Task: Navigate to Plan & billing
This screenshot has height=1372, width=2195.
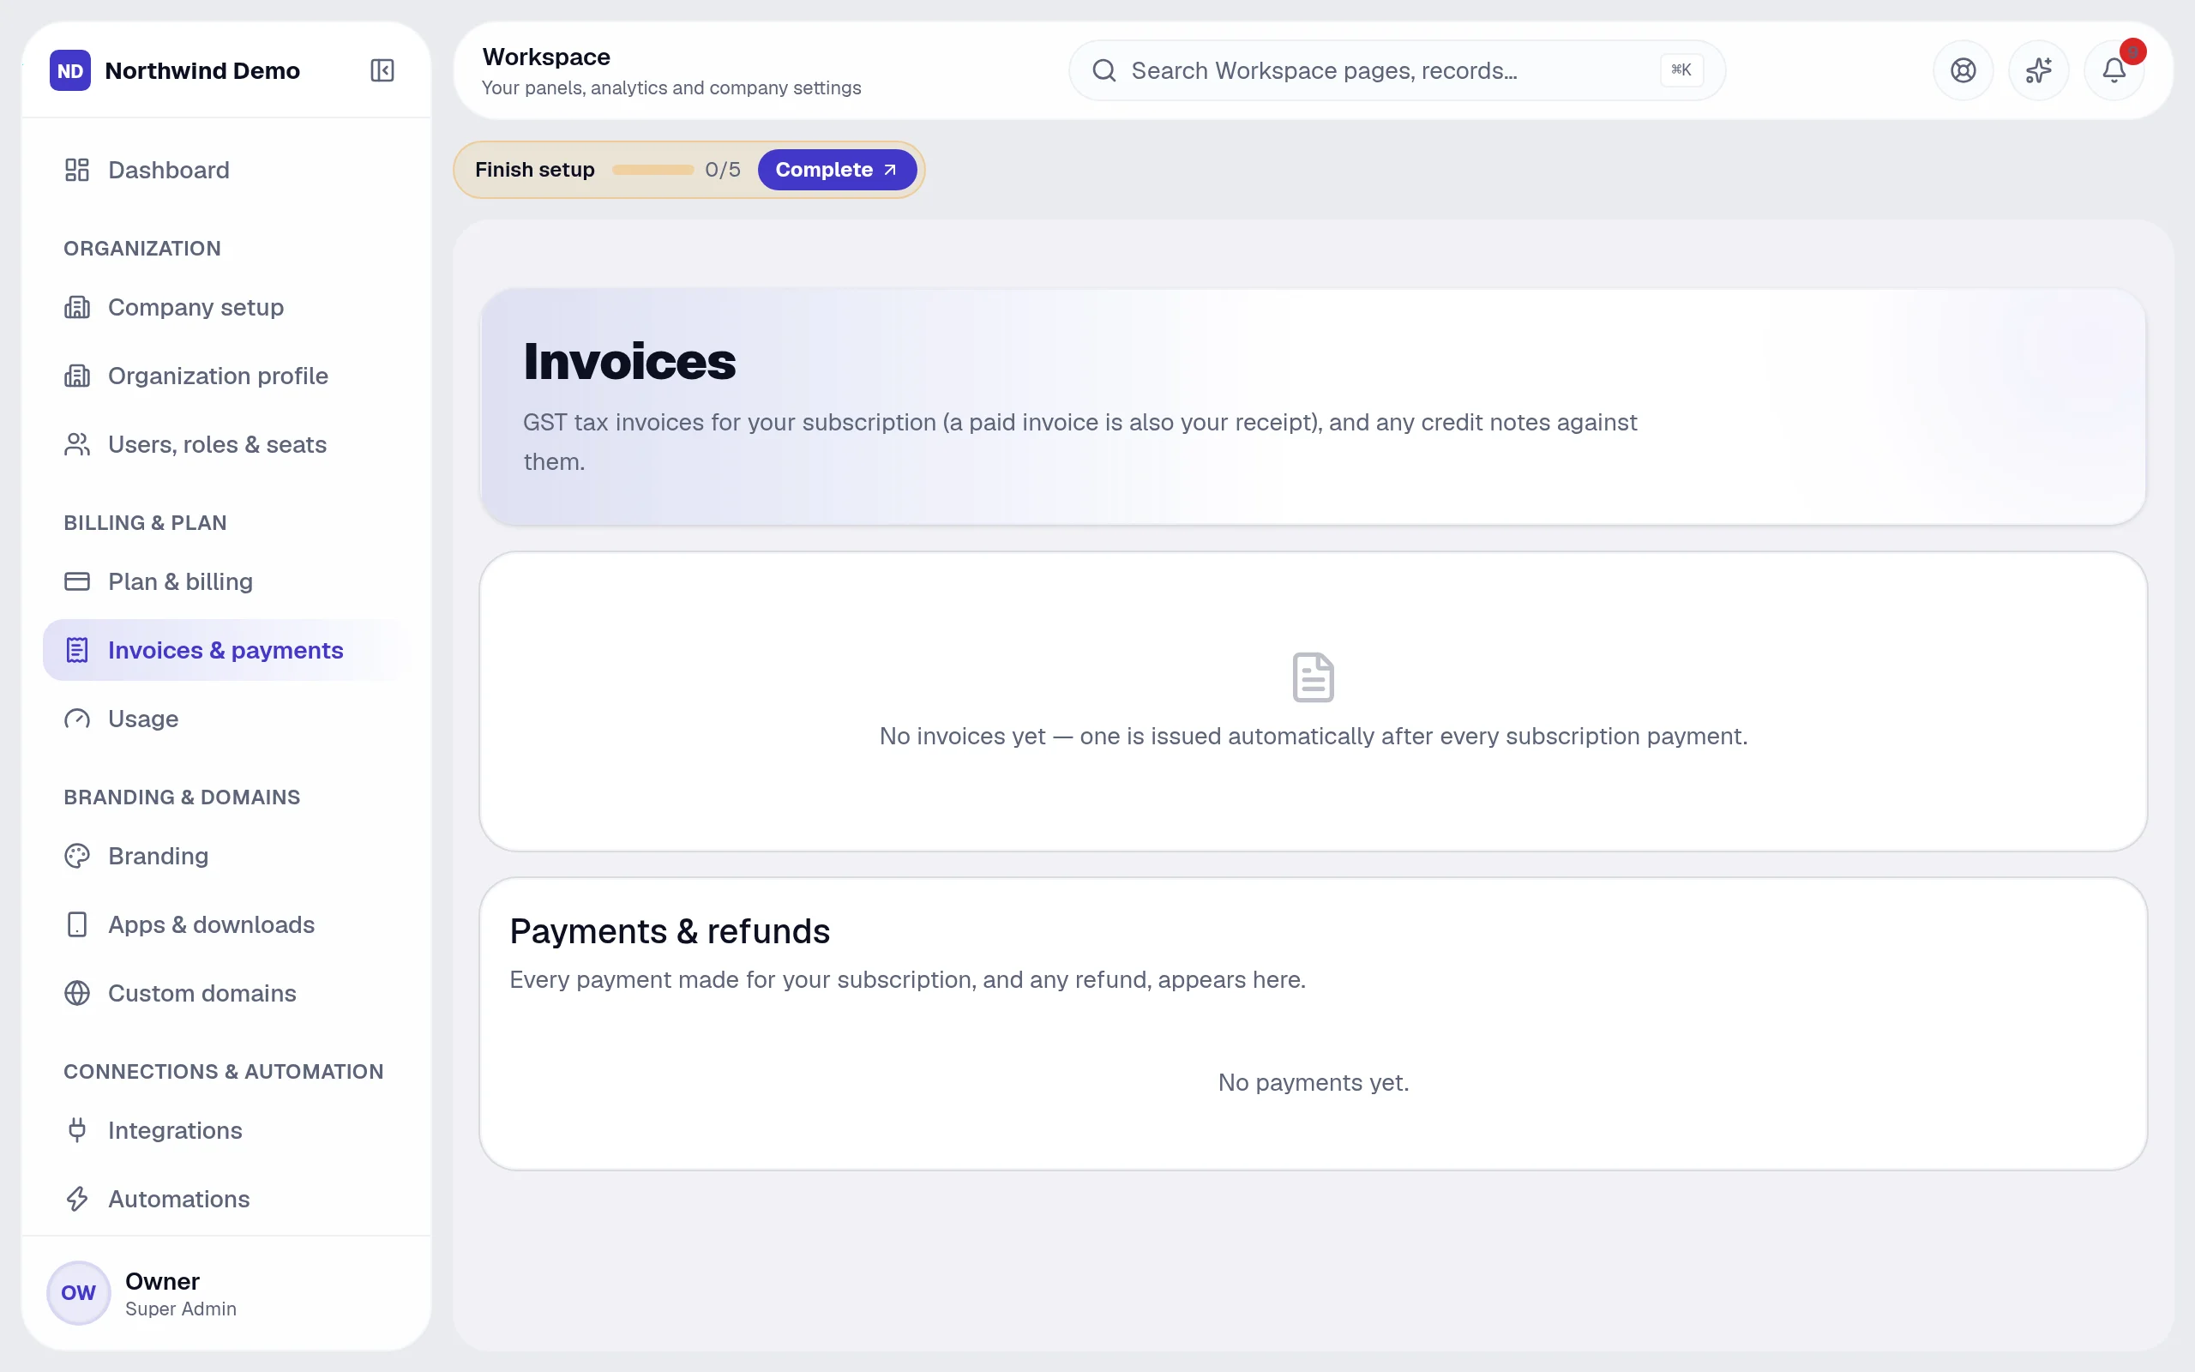Action: click(x=226, y=581)
